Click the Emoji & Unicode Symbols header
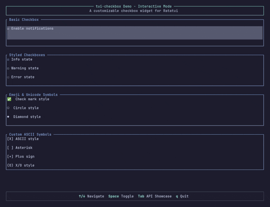Viewport: 270px width, 207px height. coord(33,95)
